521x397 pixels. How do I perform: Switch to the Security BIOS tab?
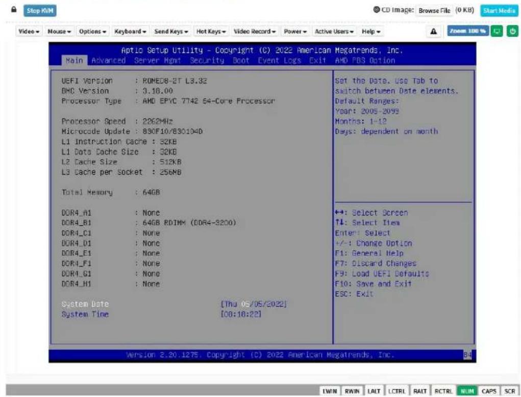tap(207, 61)
